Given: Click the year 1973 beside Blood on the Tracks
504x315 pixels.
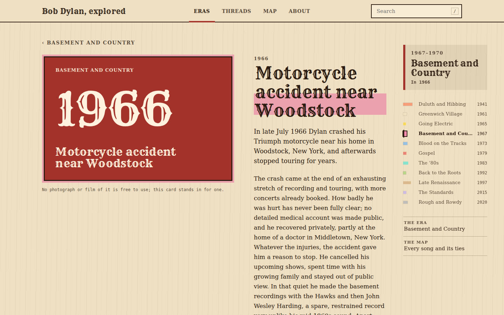Looking at the screenshot, I should (482, 143).
